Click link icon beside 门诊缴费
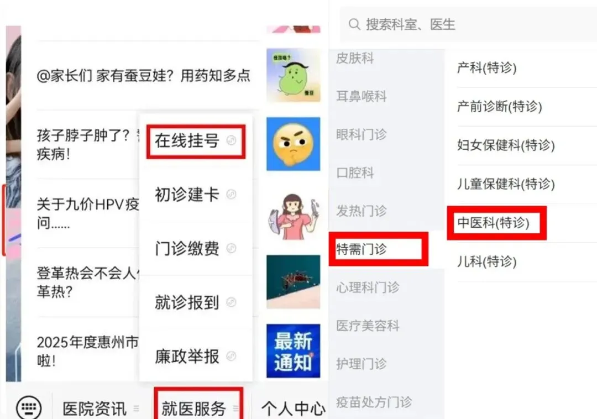This screenshot has width=597, height=419. [231, 249]
